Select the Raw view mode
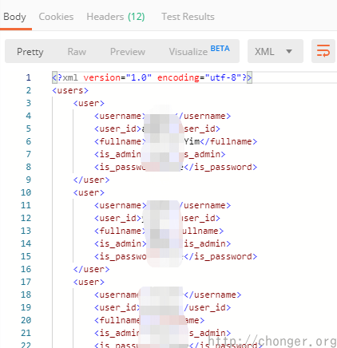337x348 pixels. [77, 52]
